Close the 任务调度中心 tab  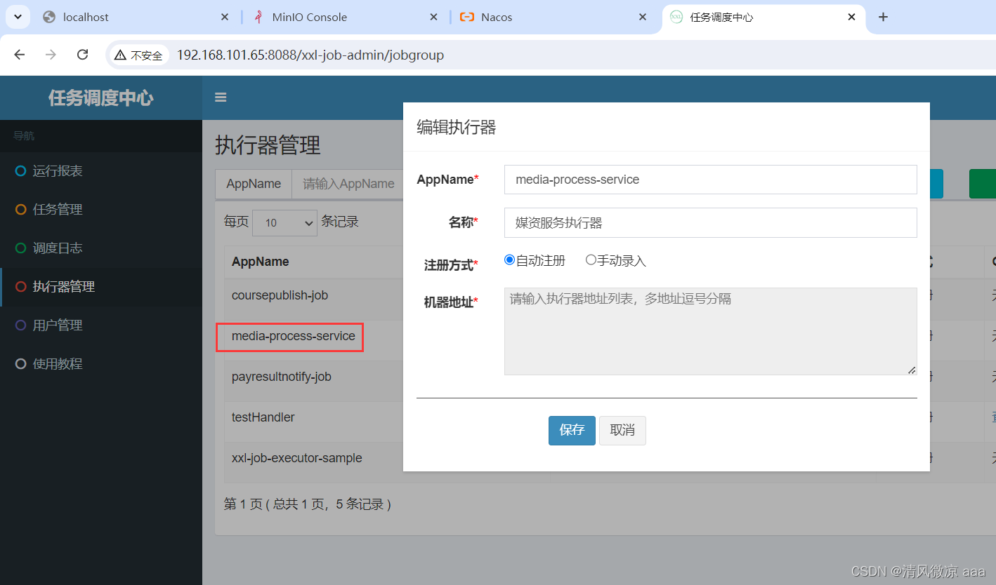851,17
